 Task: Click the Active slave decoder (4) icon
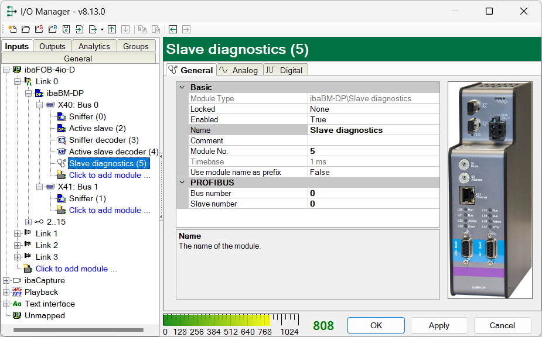(x=62, y=152)
